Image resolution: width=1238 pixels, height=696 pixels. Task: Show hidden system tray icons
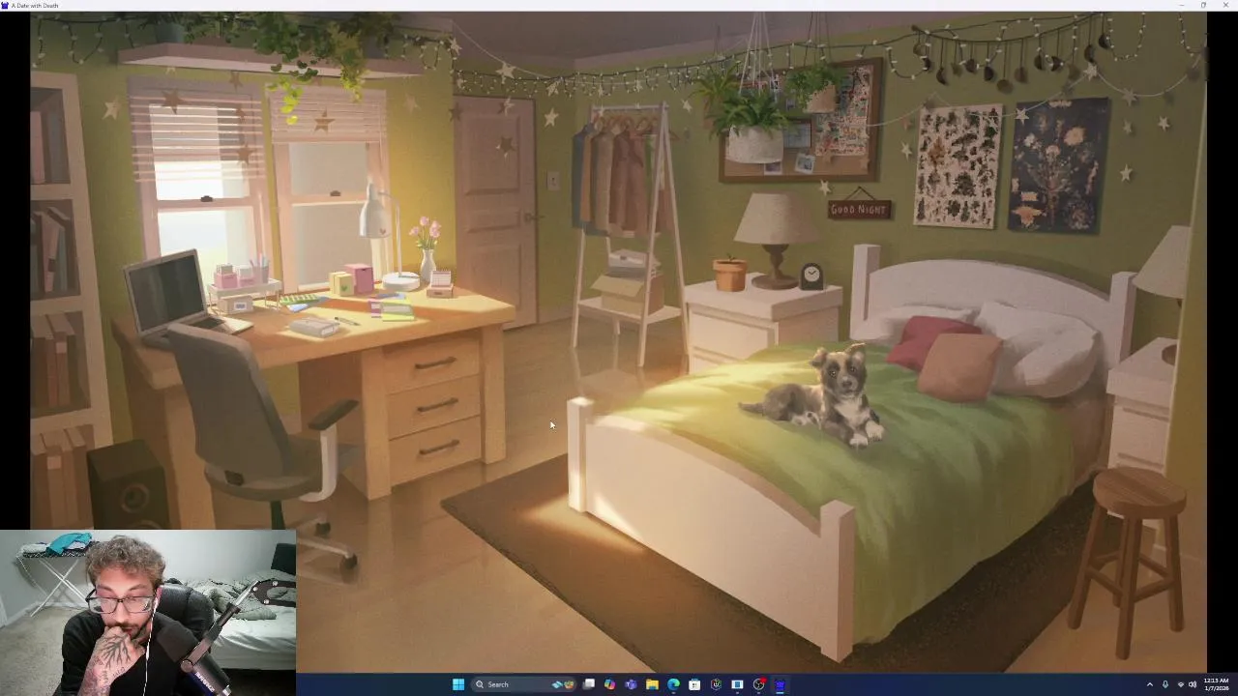pos(1150,684)
